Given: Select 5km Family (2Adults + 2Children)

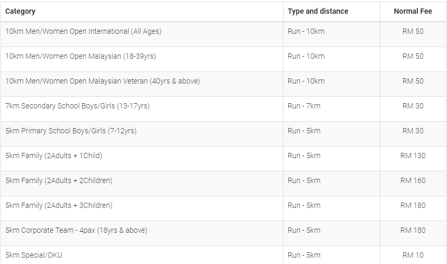Looking at the screenshot, I should point(59,180).
